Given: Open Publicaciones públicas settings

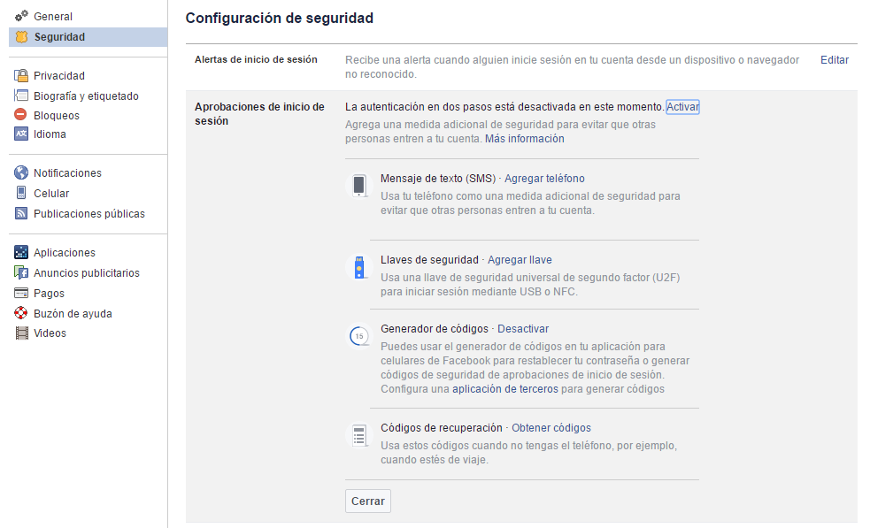Looking at the screenshot, I should pos(89,213).
